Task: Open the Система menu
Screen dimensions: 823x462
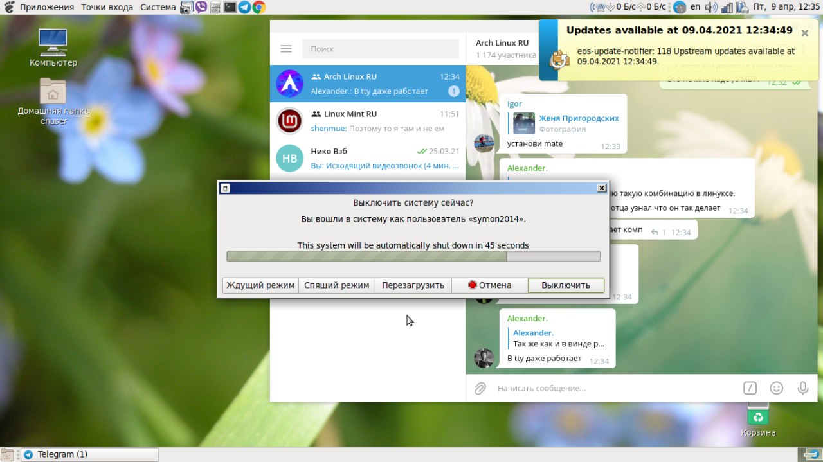Action: (x=158, y=8)
